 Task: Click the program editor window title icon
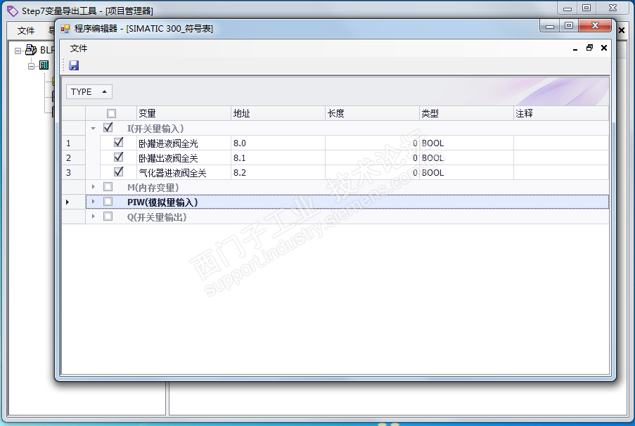[65, 29]
